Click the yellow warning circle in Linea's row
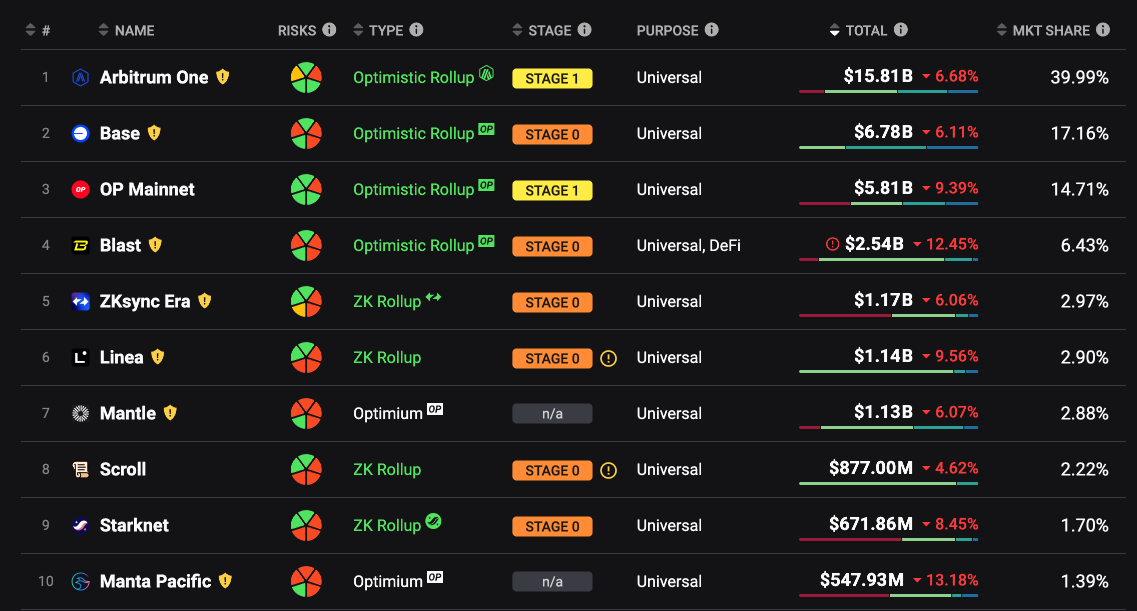 pos(608,358)
